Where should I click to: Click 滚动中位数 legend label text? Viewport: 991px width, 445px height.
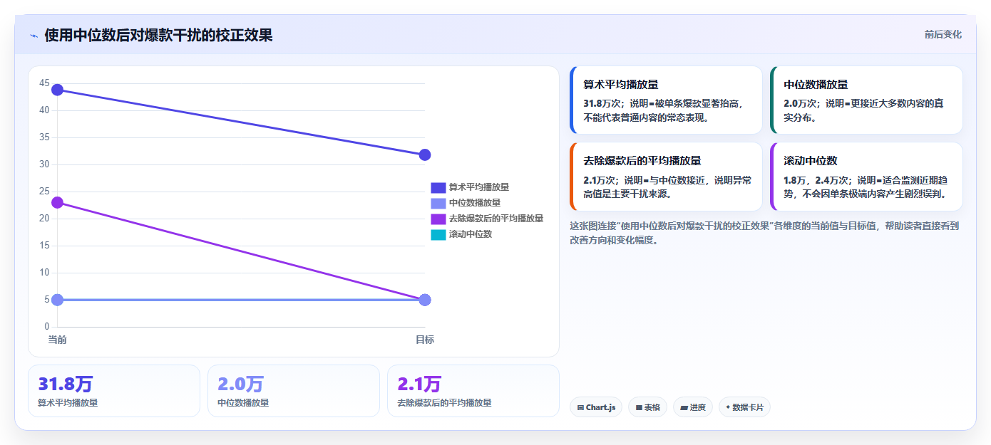471,234
